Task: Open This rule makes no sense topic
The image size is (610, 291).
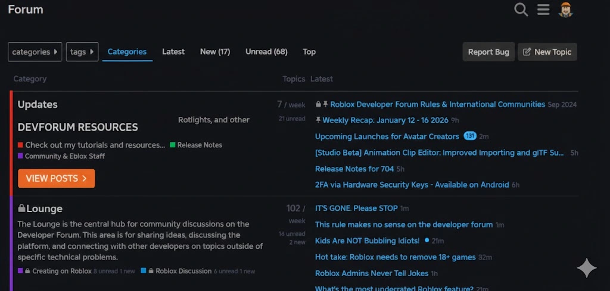Action: [x=404, y=224]
